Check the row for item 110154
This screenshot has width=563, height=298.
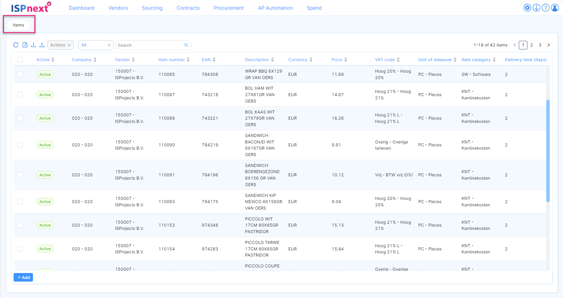click(x=20, y=249)
